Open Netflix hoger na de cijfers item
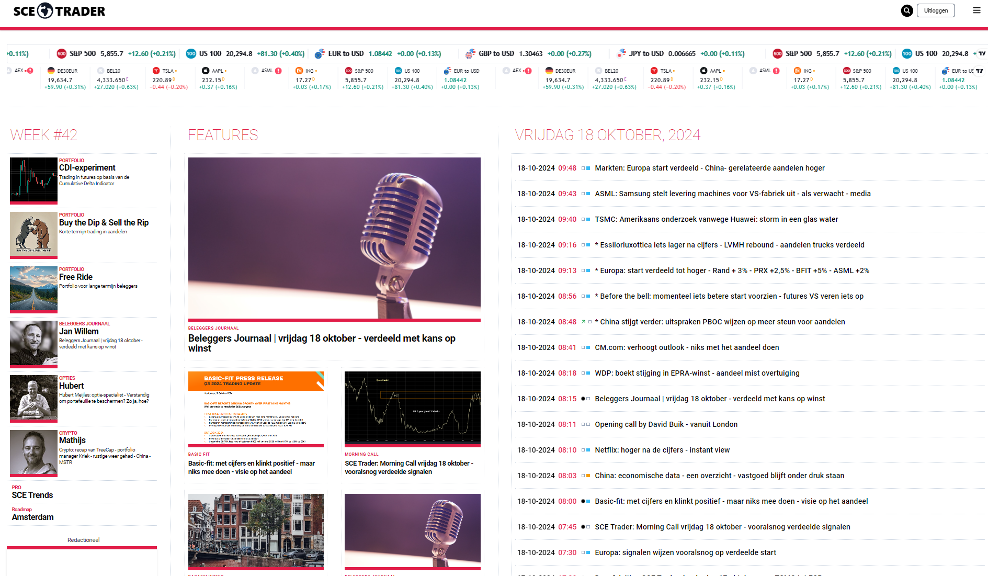Image resolution: width=988 pixels, height=576 pixels. point(662,450)
